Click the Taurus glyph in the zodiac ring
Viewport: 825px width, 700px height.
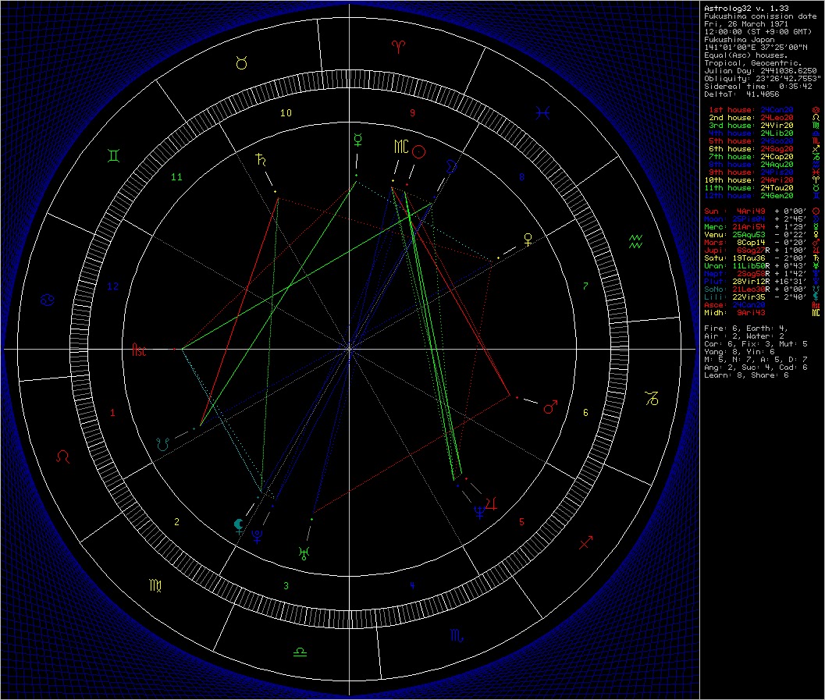click(241, 63)
